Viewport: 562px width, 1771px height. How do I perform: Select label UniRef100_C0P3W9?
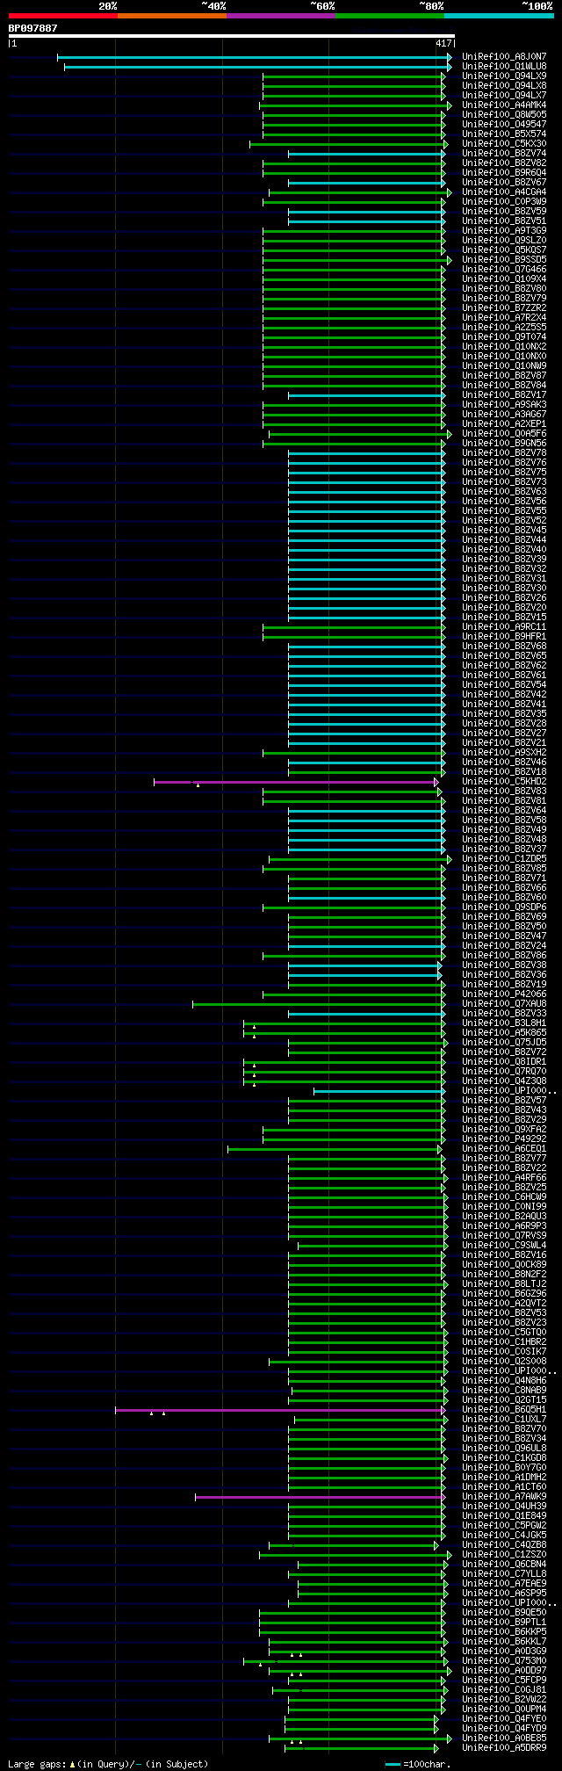(x=504, y=201)
